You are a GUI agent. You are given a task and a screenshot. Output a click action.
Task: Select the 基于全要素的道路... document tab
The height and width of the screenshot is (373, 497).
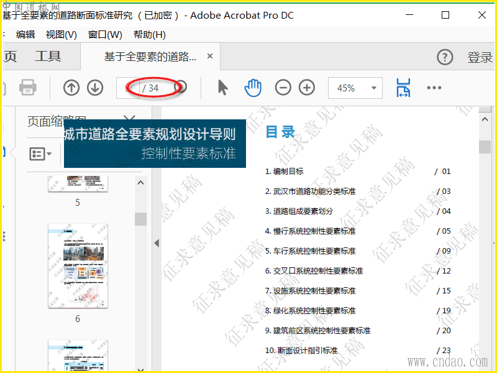[x=150, y=57]
